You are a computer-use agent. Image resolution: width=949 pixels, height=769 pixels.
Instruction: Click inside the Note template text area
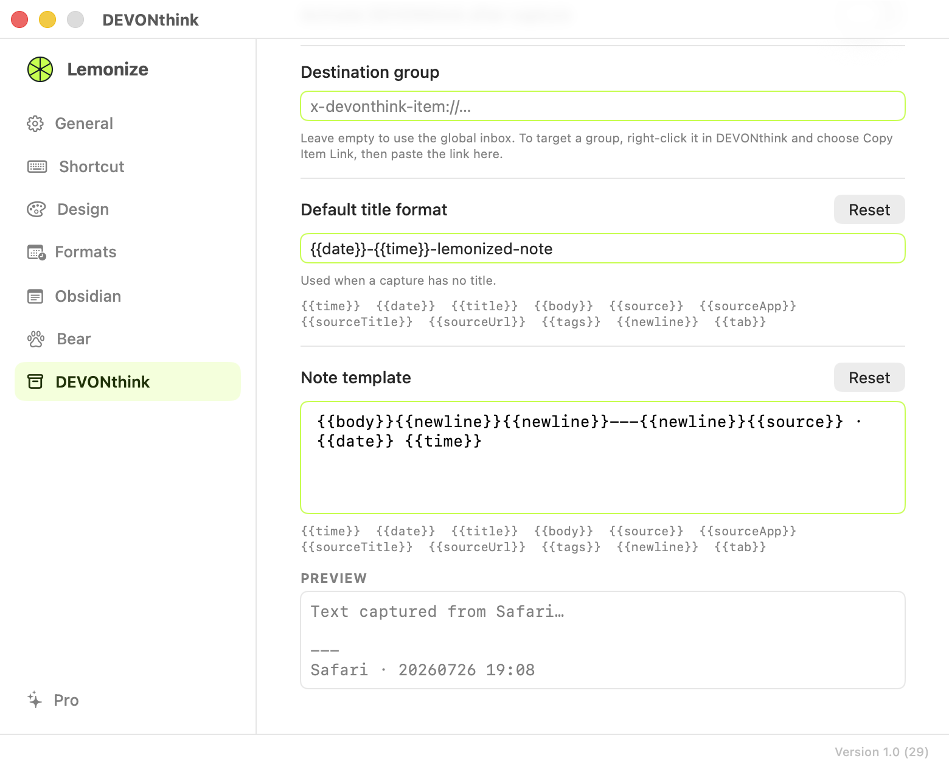tap(603, 458)
